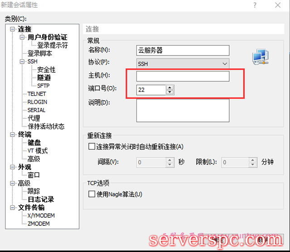Collapse the 终端 tree node
Viewport: 290px width, 252px height.
click(13, 135)
